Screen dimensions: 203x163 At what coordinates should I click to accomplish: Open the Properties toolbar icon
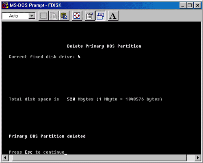click(90, 16)
